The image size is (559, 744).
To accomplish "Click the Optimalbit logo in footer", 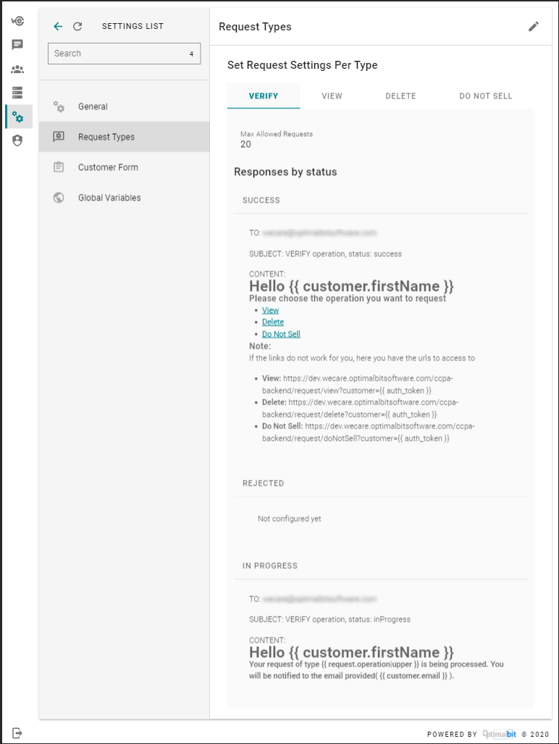I will [x=500, y=734].
